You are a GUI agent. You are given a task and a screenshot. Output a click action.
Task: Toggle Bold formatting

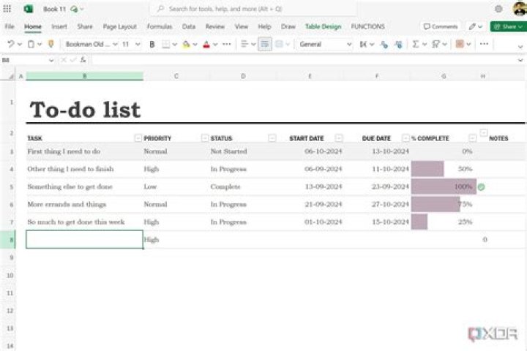click(152, 45)
